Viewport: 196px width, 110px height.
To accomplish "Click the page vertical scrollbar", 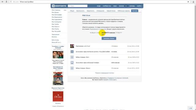I will tap(195, 55).
